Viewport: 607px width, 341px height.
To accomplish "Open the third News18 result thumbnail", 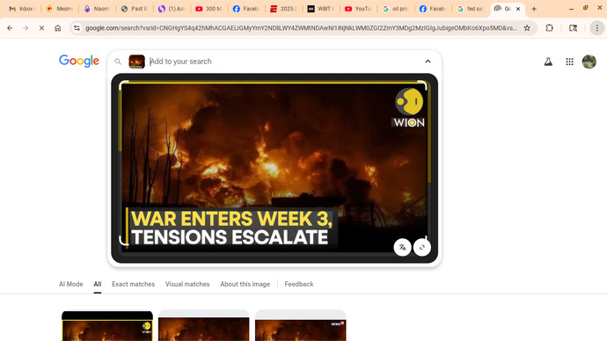I will pyautogui.click(x=300, y=326).
